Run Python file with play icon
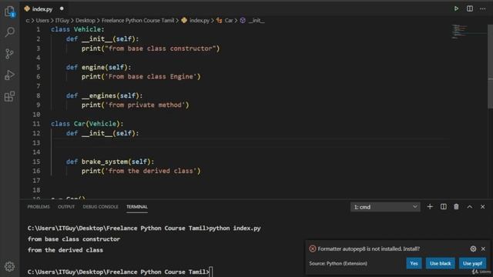The image size is (493, 277). click(456, 8)
